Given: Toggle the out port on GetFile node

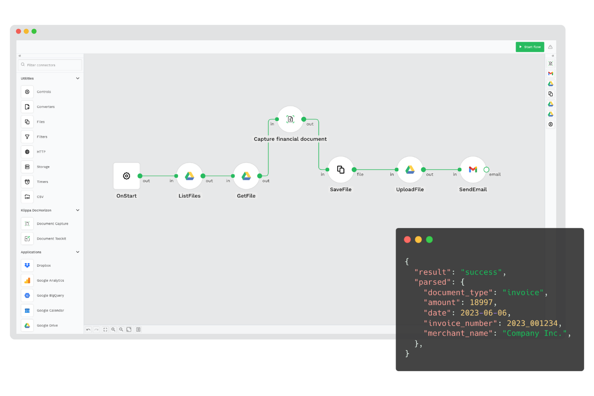Looking at the screenshot, I should pos(260,175).
